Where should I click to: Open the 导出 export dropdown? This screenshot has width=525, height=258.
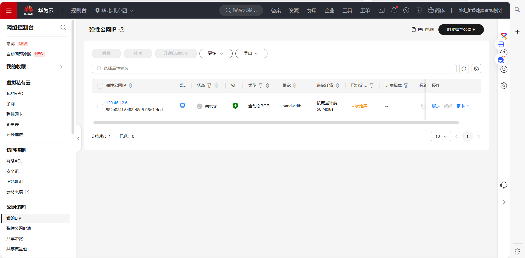click(x=251, y=53)
